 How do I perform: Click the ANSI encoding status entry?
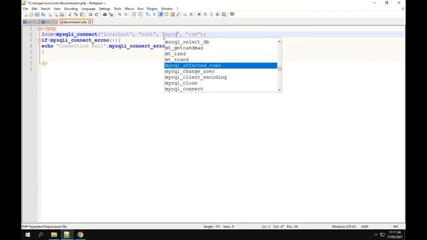[x=365, y=227]
